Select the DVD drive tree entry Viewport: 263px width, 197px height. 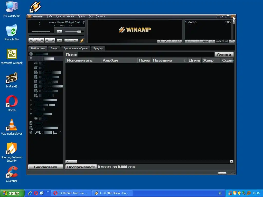[45, 133]
